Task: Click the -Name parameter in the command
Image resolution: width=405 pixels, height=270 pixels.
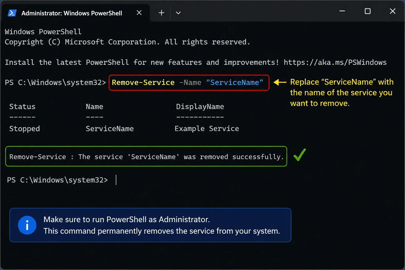Action: tap(190, 83)
